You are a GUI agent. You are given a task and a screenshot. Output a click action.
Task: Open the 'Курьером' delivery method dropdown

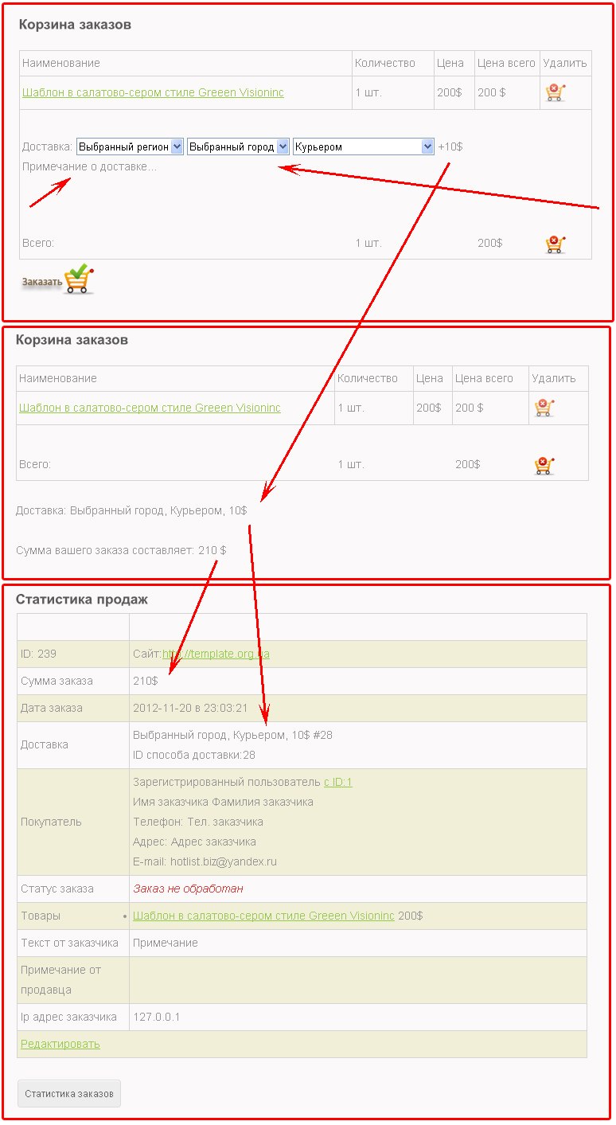tap(364, 146)
